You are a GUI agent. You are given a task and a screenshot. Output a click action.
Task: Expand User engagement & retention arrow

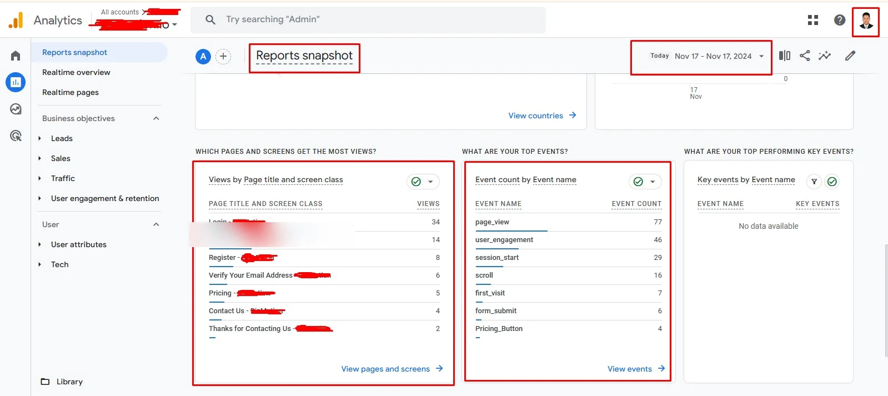click(39, 198)
